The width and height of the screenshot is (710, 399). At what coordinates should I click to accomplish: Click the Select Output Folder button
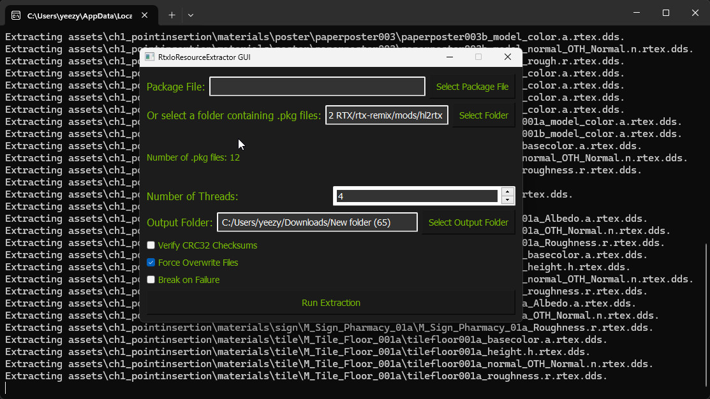click(468, 222)
